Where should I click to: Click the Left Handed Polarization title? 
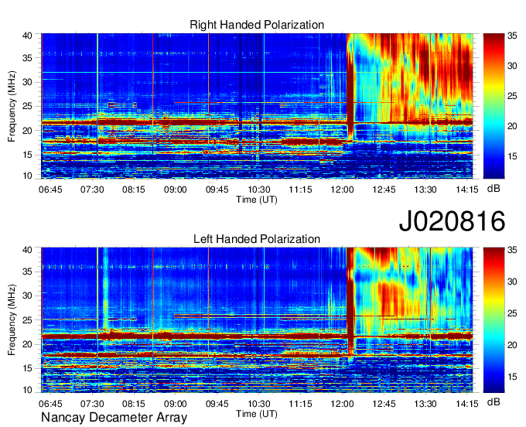click(x=257, y=239)
